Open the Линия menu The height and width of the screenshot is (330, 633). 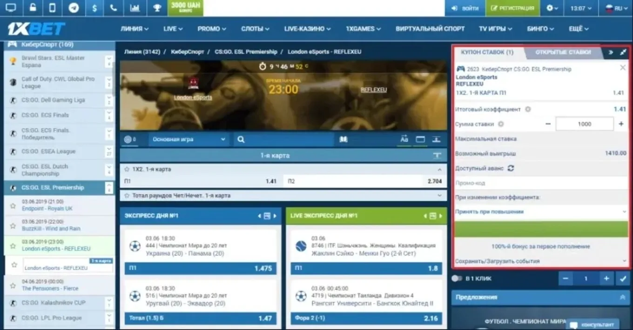(135, 28)
